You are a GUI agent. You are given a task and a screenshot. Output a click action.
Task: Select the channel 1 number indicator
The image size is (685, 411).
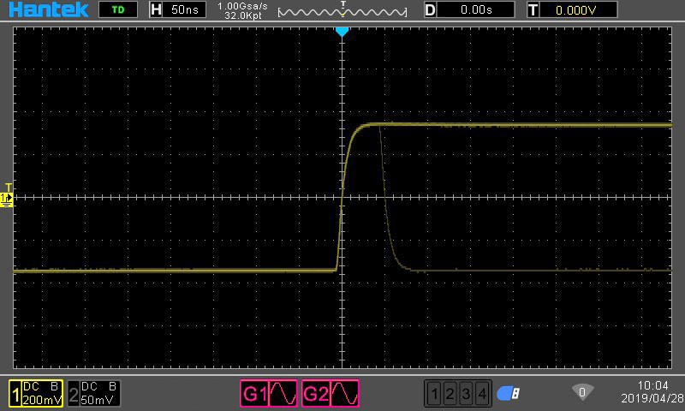(x=15, y=394)
